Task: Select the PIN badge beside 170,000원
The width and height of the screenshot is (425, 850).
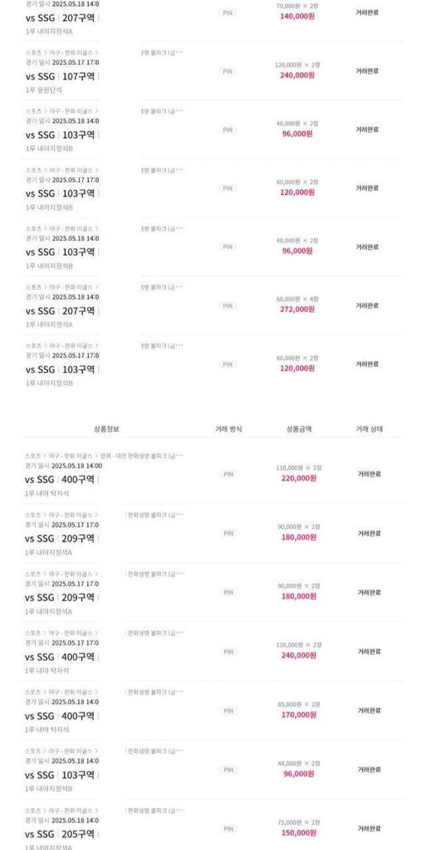Action: tap(228, 711)
